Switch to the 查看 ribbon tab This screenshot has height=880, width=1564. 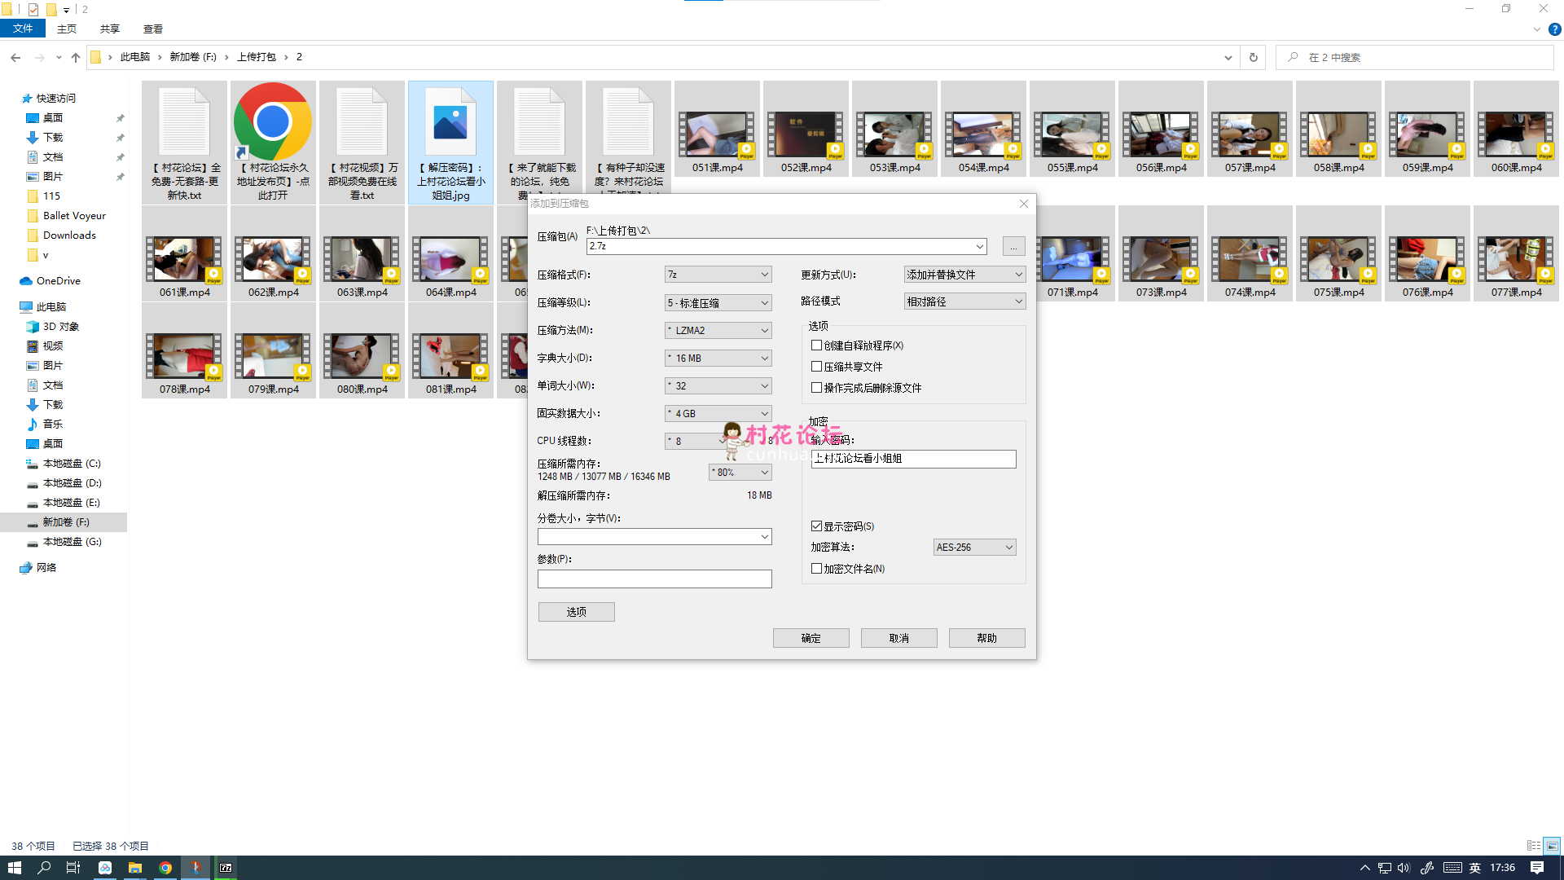(x=152, y=29)
